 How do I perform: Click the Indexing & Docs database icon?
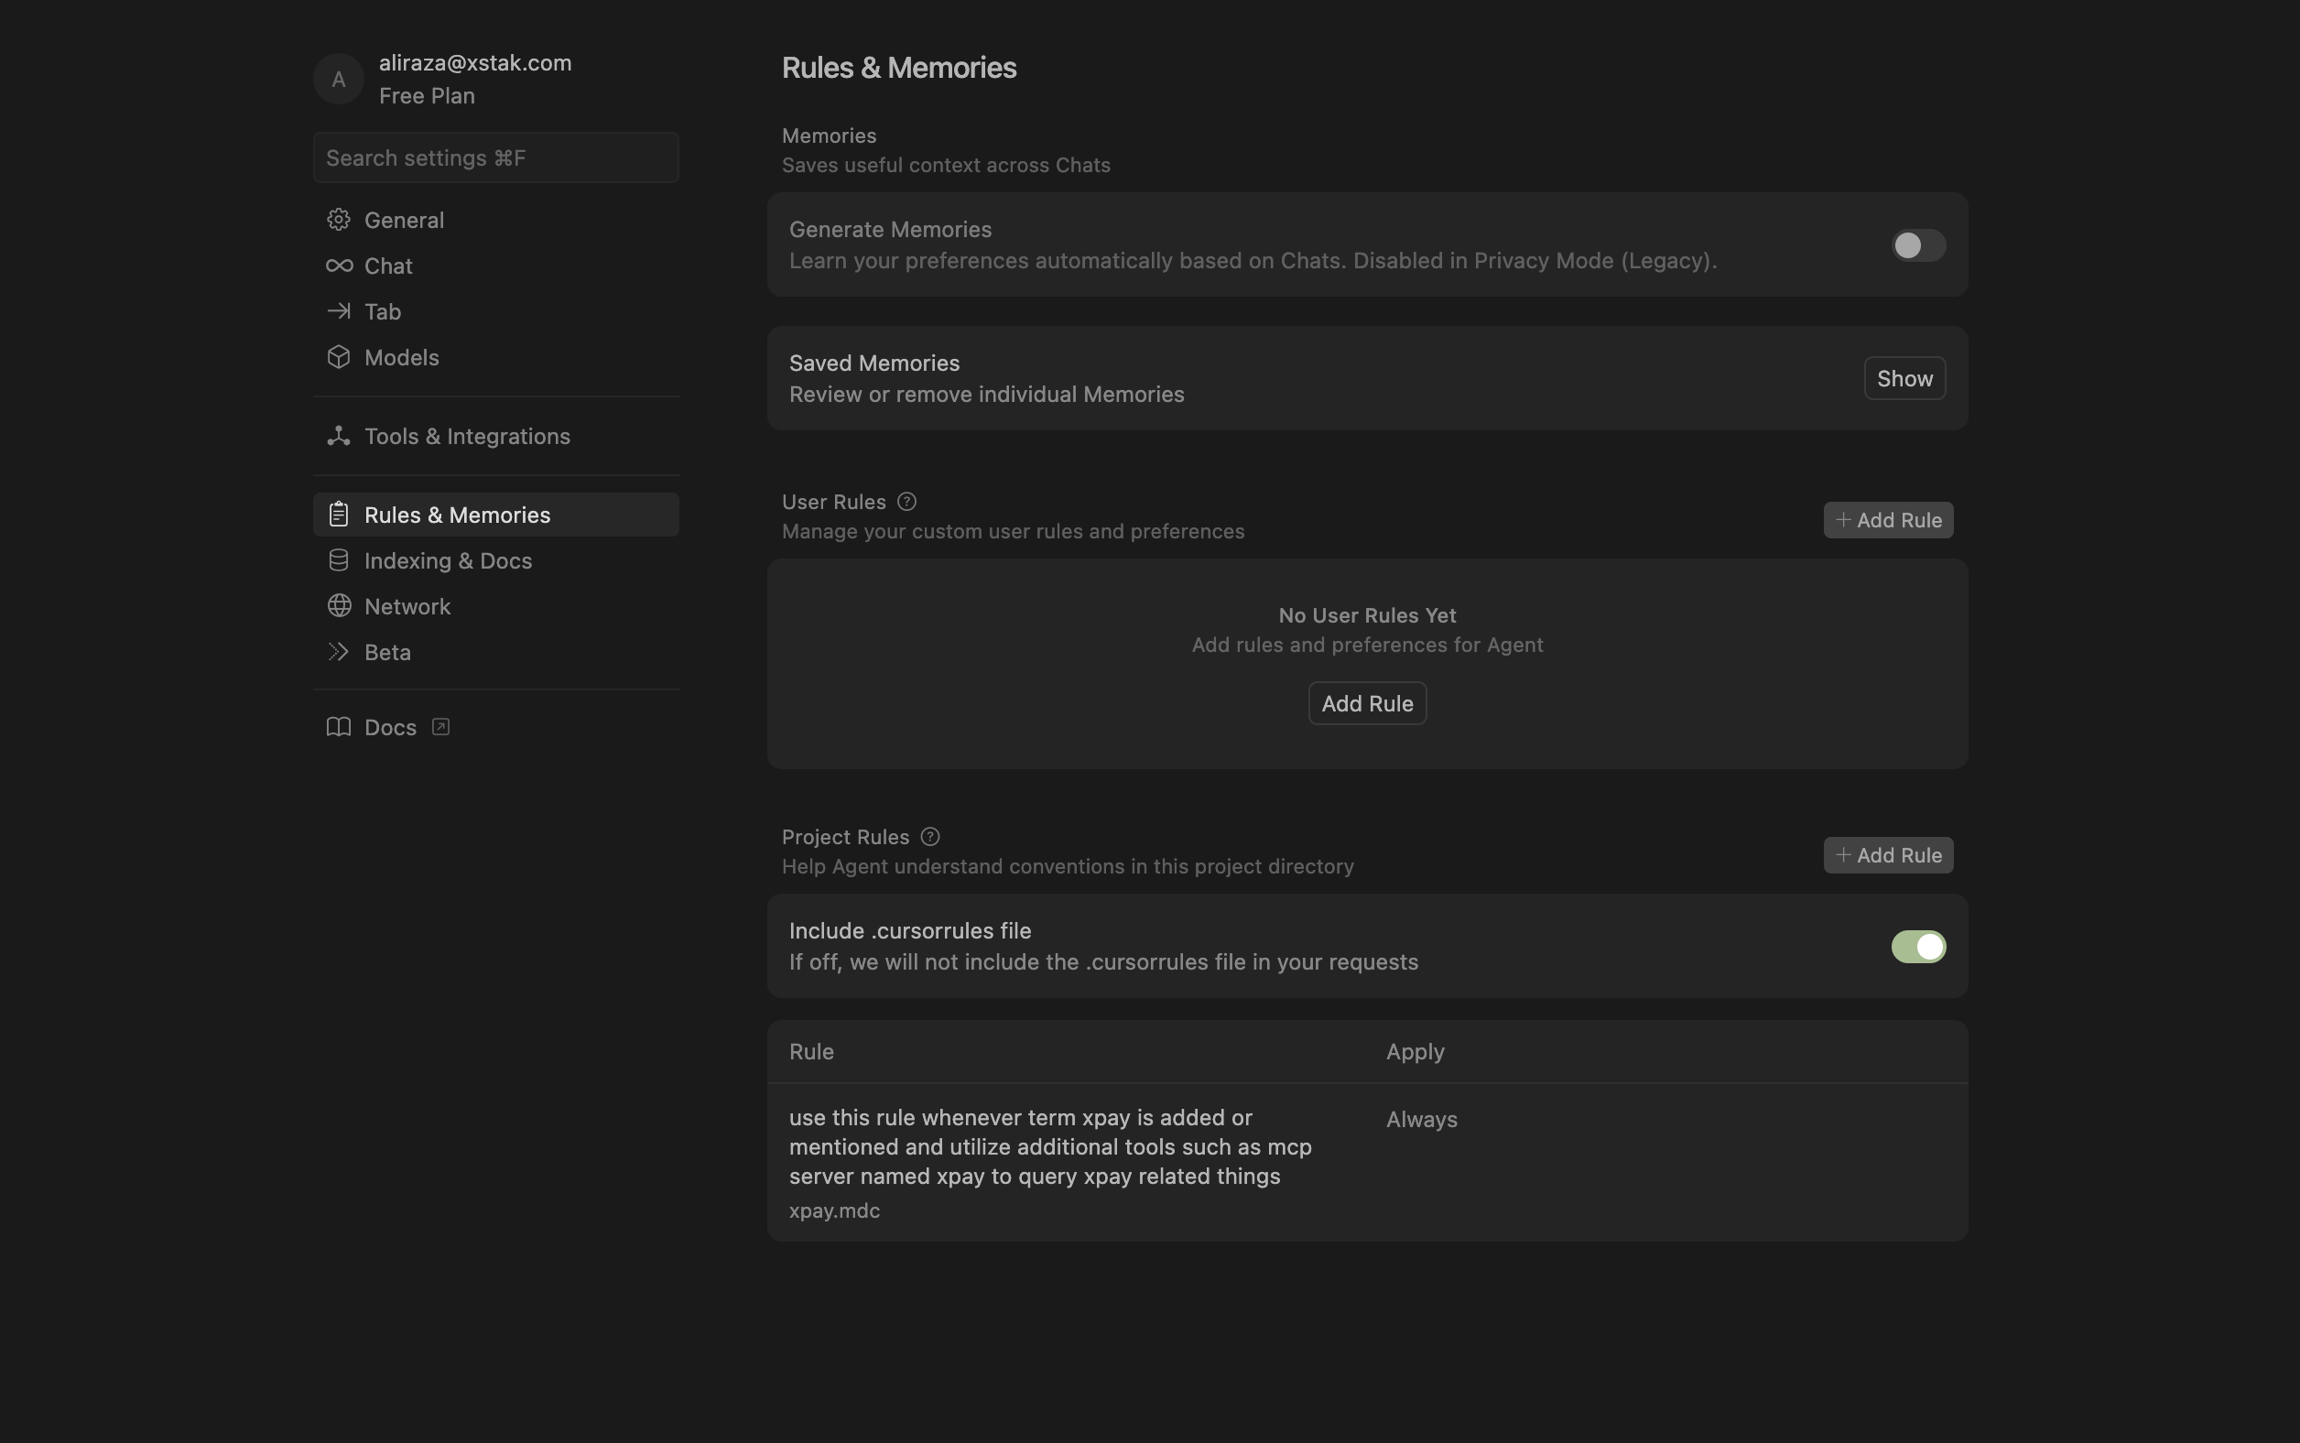coord(339,560)
